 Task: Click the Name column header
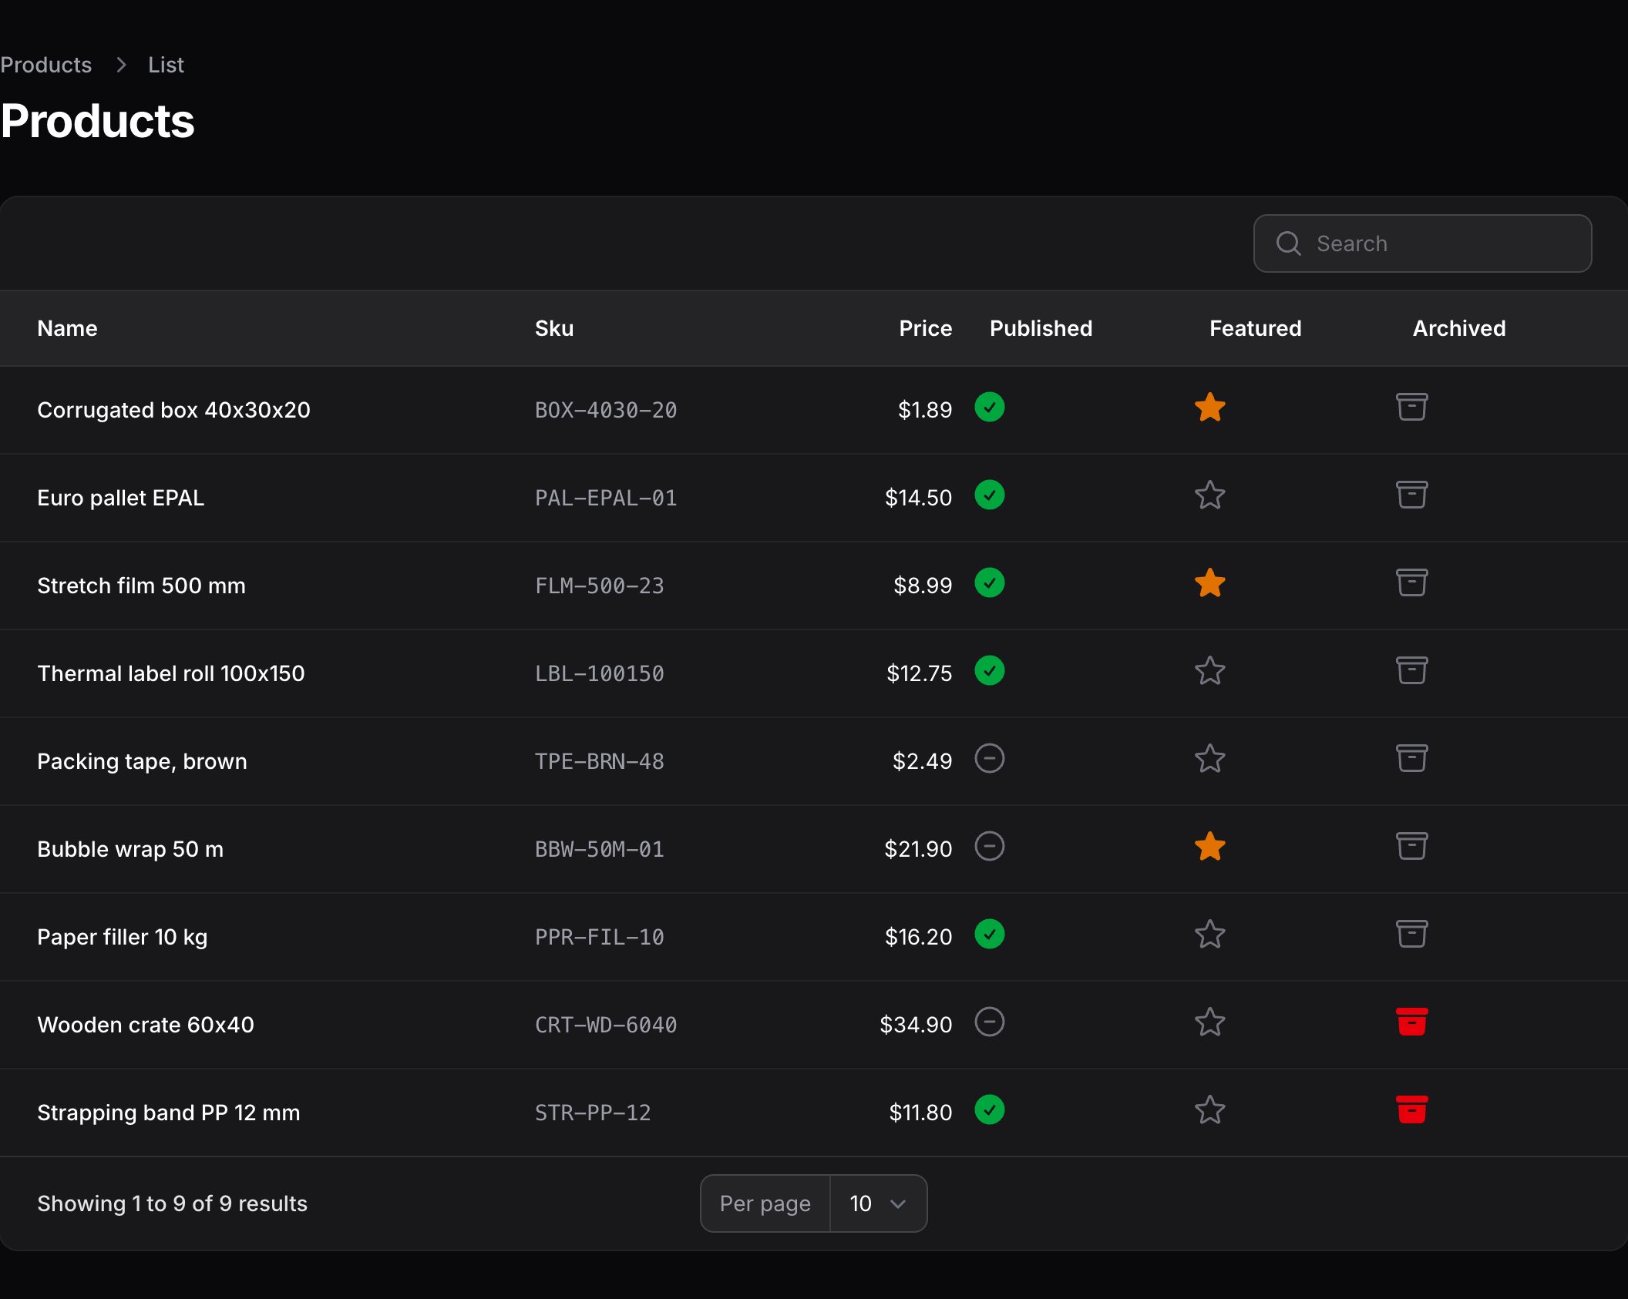[67, 328]
